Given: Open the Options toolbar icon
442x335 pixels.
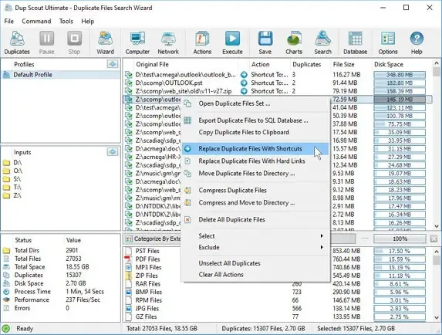Looking at the screenshot, I should click(388, 42).
